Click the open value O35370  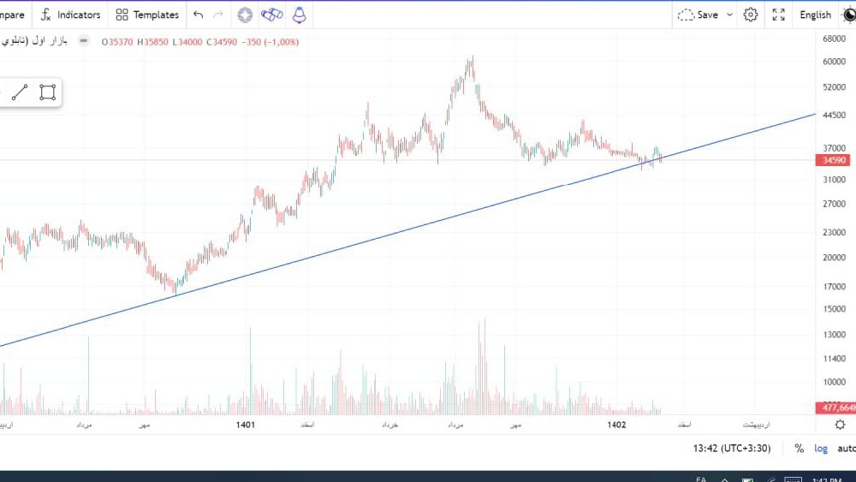coord(116,42)
